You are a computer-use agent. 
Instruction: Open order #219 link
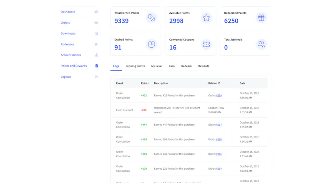219,95
